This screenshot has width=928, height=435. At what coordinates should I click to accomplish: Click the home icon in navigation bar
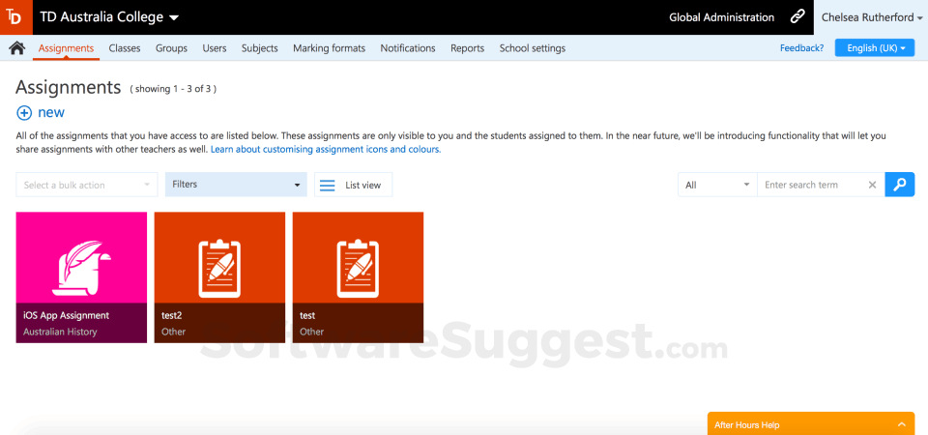16,48
